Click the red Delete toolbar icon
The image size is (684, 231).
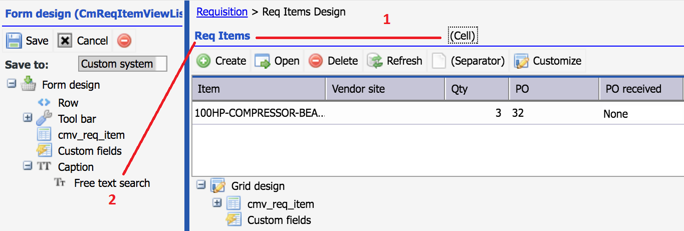(x=316, y=61)
